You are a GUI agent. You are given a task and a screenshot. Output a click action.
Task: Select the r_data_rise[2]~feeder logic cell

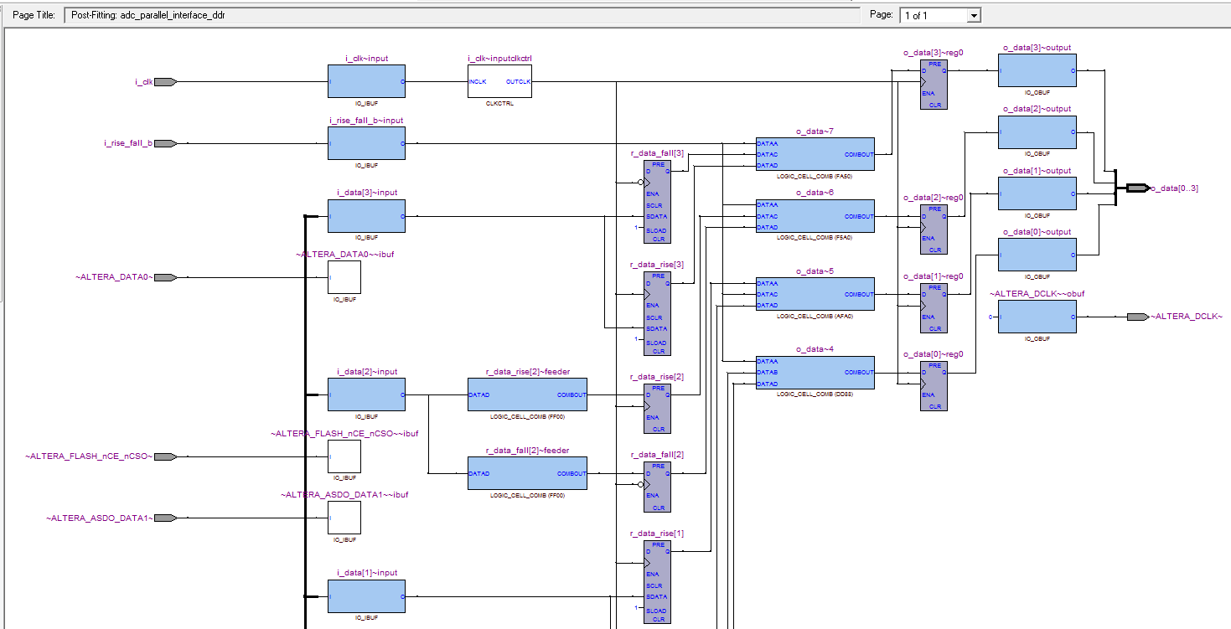coord(527,394)
